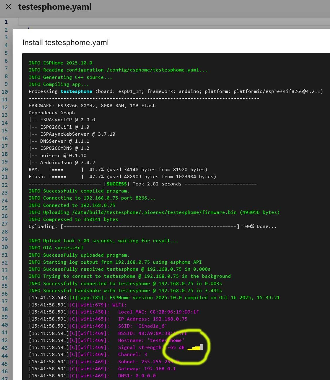Screen dimensions: 330x380
Task: Click the Local MAC address log entry
Action: (x=158, y=312)
